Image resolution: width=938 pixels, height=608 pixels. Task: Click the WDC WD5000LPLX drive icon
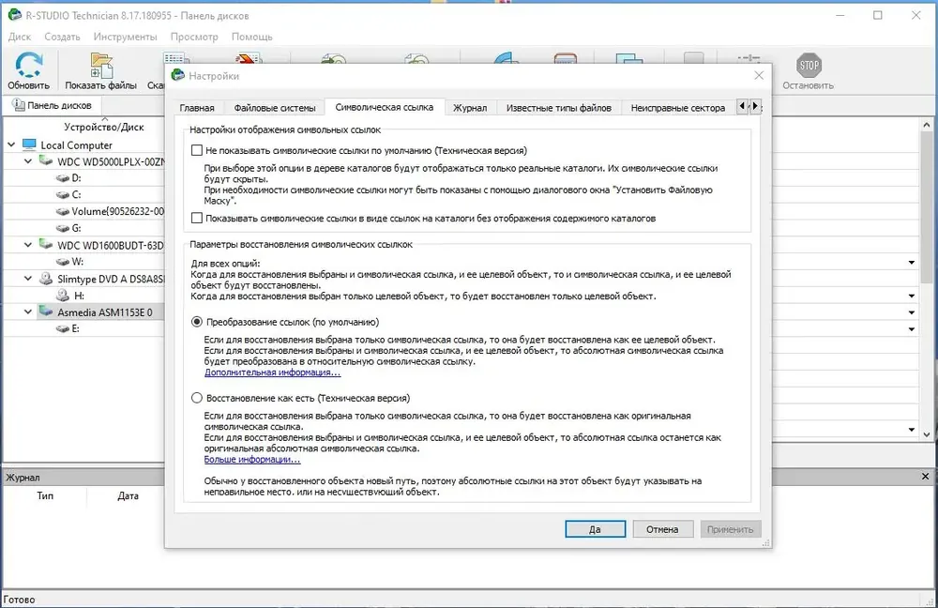click(x=46, y=161)
